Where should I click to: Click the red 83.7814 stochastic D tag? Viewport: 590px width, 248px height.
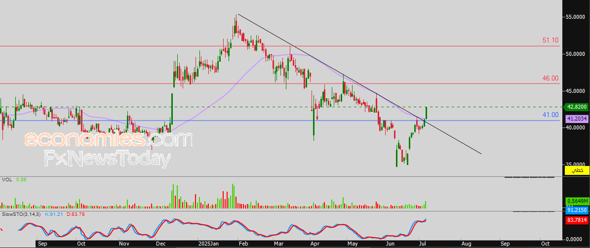[x=577, y=220]
